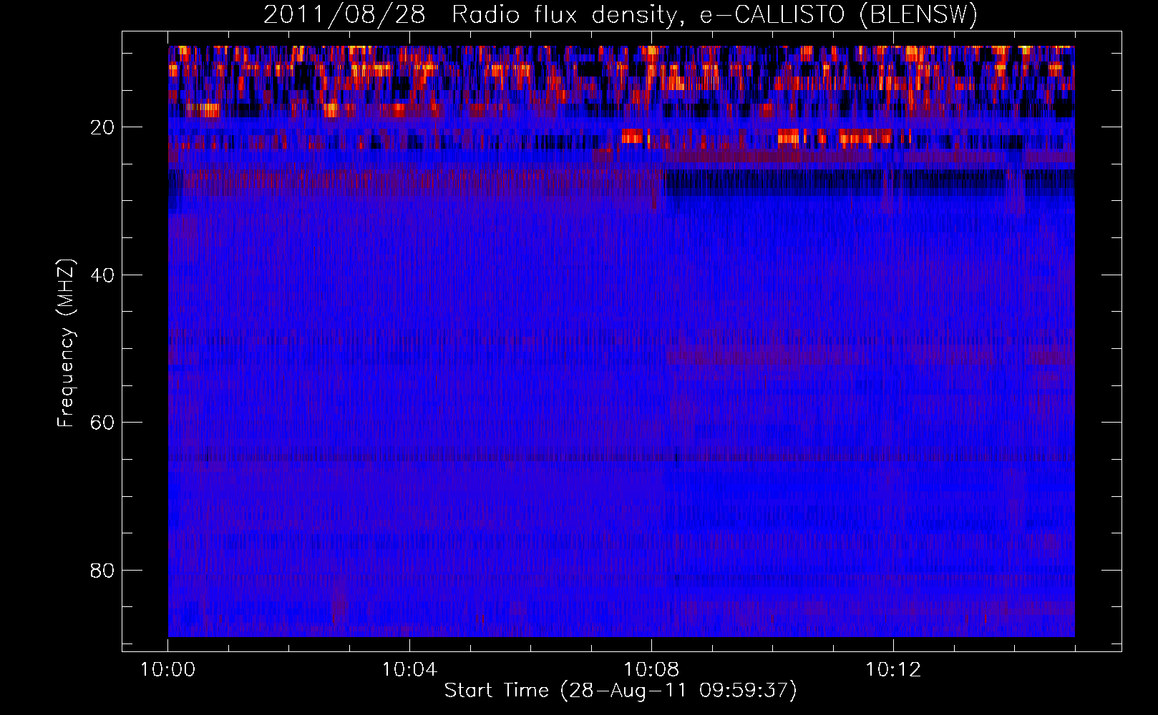1158x715 pixels.
Task: Click the 10:08 time tick label
Action: [651, 670]
